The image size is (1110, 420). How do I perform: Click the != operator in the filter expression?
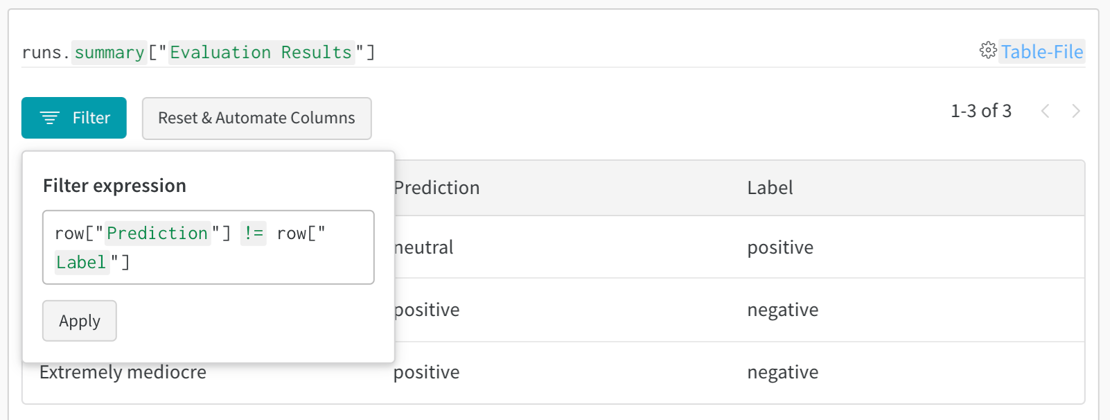(x=253, y=234)
